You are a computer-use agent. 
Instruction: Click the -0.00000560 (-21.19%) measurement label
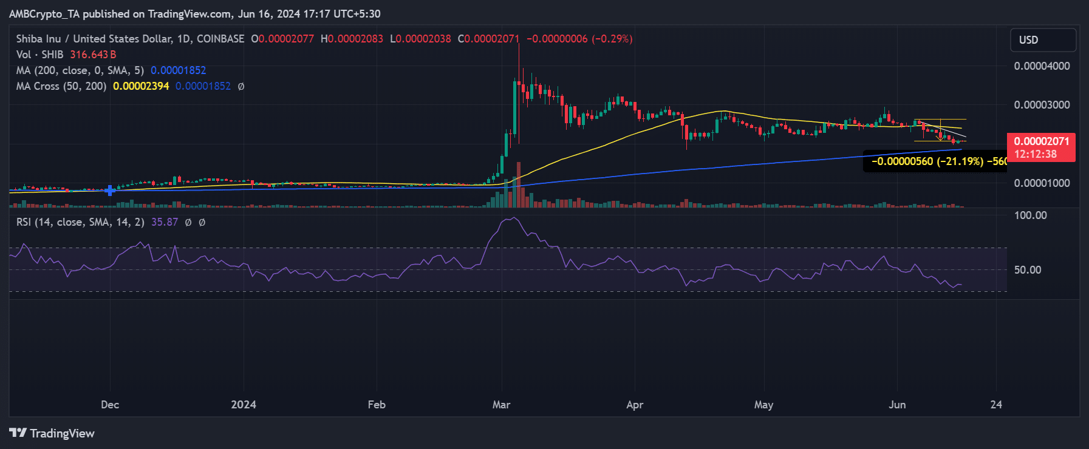(935, 161)
